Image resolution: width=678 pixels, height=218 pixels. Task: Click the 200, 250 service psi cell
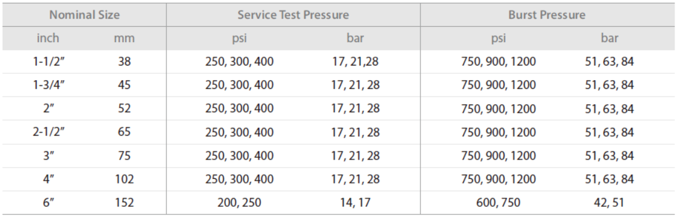click(x=239, y=202)
